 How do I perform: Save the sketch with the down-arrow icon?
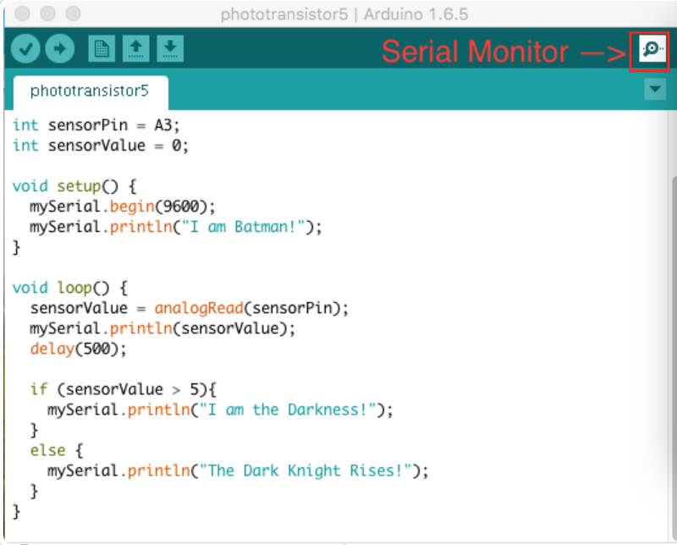coord(170,48)
